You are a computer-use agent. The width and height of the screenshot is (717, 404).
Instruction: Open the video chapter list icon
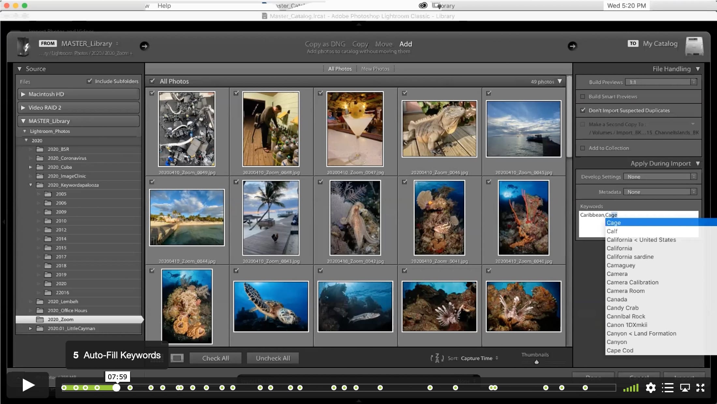tap(668, 388)
